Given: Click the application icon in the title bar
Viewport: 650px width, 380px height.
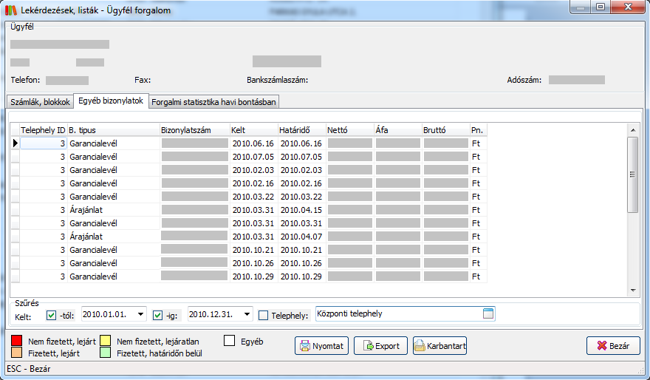Looking at the screenshot, I should [10, 8].
